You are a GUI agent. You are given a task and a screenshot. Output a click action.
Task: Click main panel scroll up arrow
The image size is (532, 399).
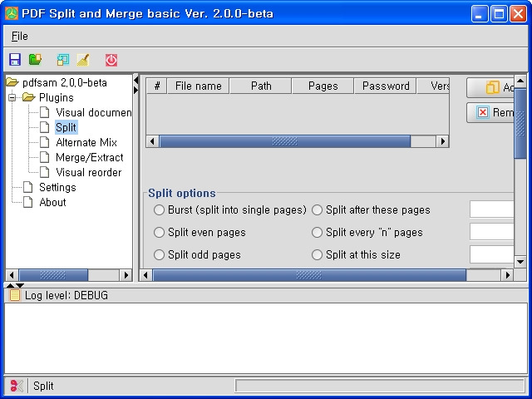pyautogui.click(x=520, y=81)
